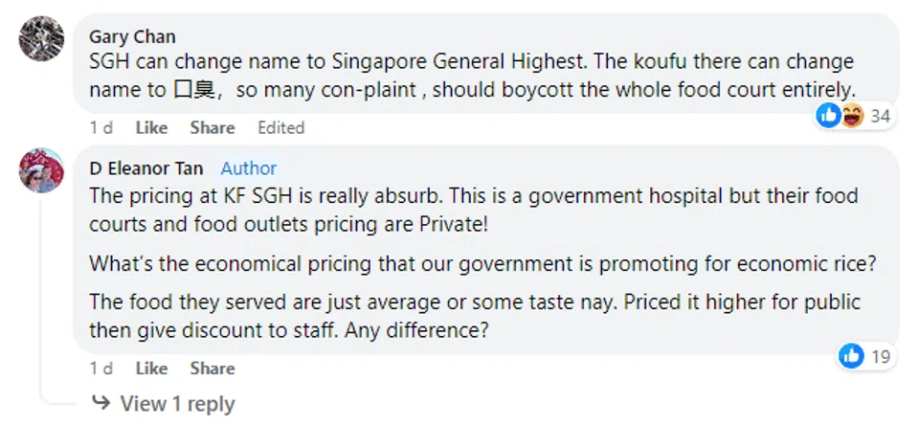Click the Edited label on Gary's comment
The width and height of the screenshot is (919, 425).
click(280, 127)
